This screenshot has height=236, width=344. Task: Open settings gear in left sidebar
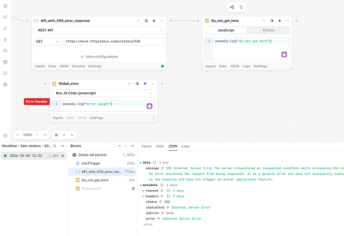point(5,84)
